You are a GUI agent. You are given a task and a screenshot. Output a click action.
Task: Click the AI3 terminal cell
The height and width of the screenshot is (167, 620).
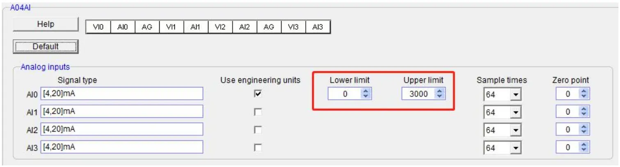pos(318,27)
